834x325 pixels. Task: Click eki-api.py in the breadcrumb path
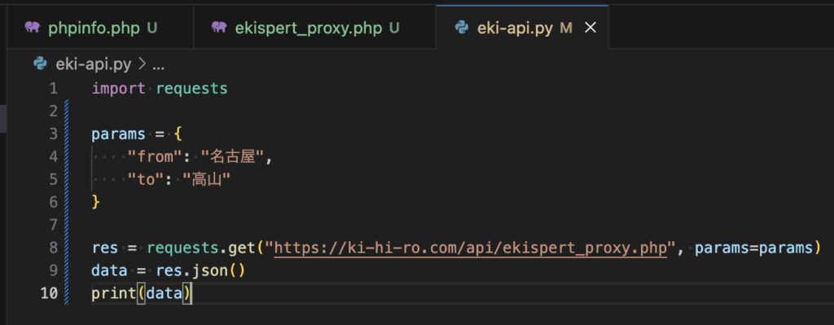93,65
